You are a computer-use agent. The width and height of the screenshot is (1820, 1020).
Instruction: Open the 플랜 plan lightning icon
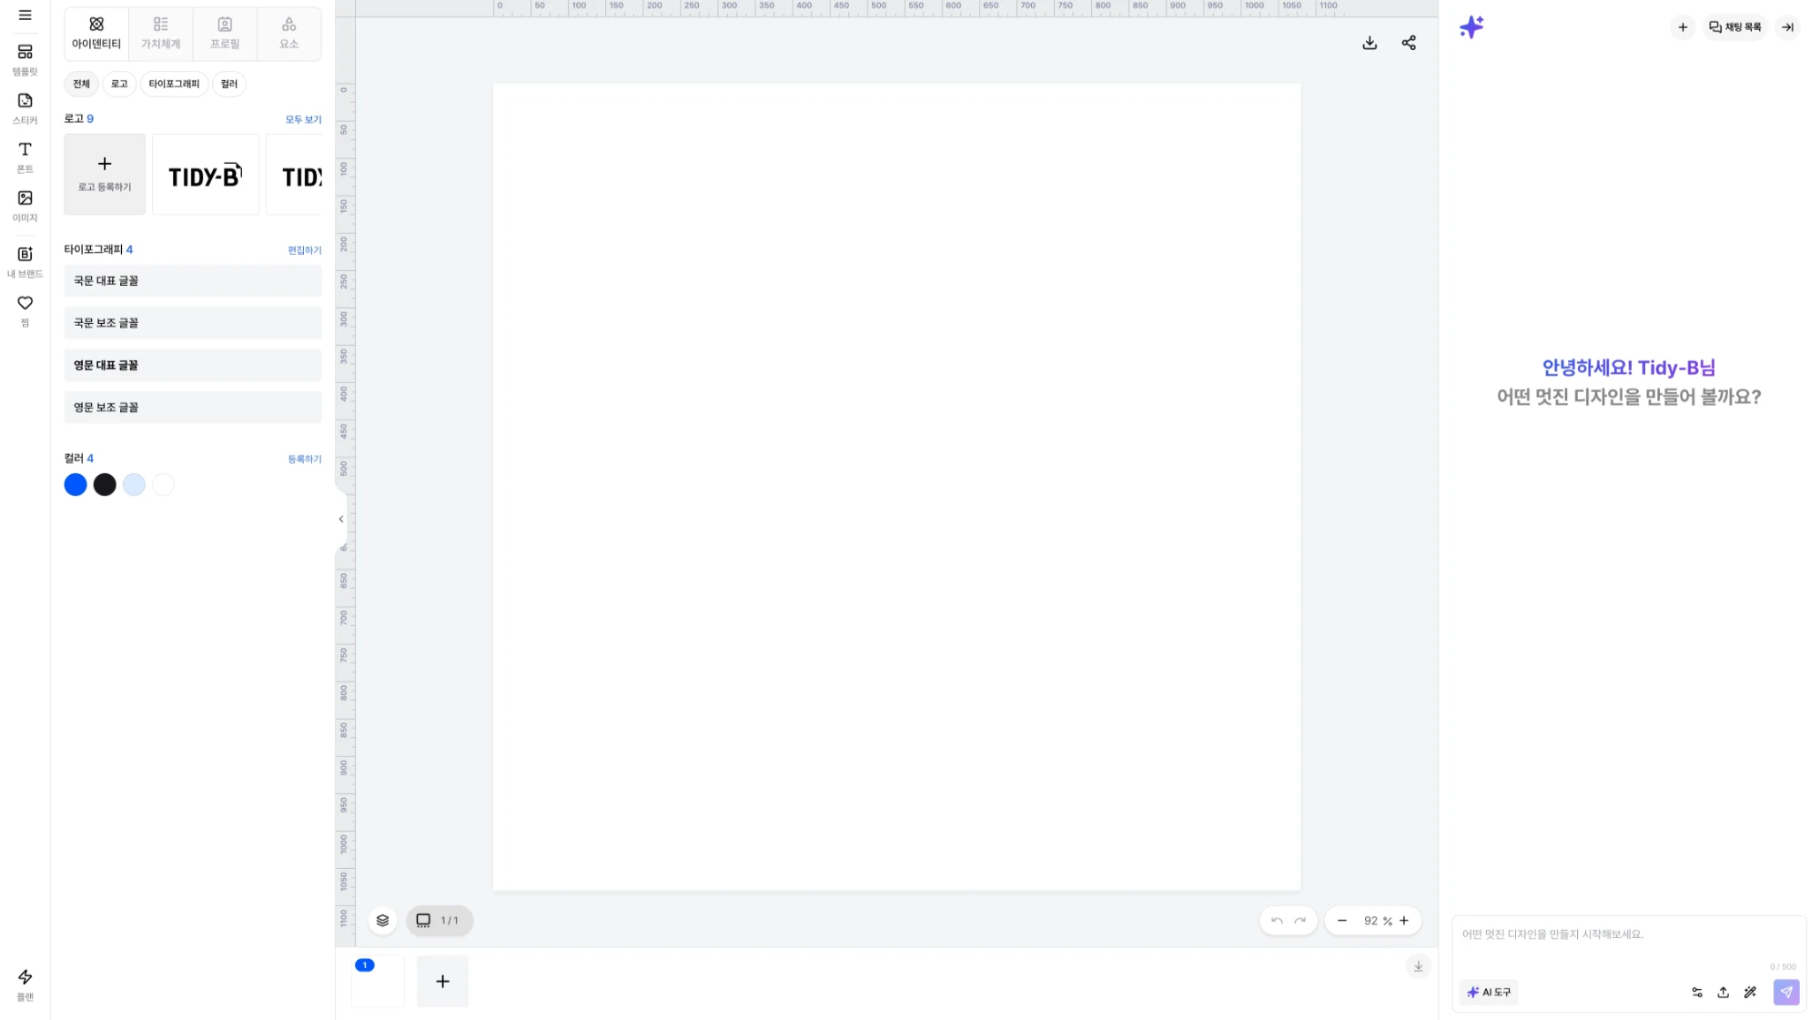pyautogui.click(x=25, y=985)
